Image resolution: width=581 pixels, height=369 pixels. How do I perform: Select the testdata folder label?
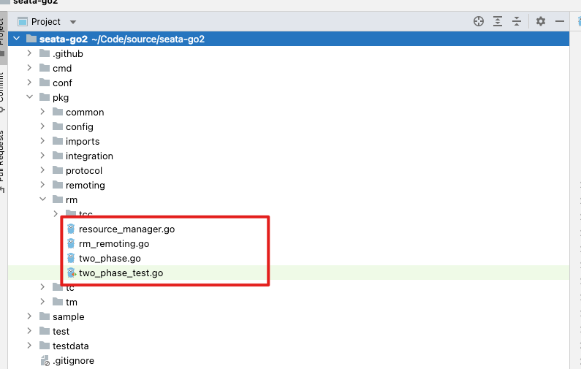tap(70, 346)
